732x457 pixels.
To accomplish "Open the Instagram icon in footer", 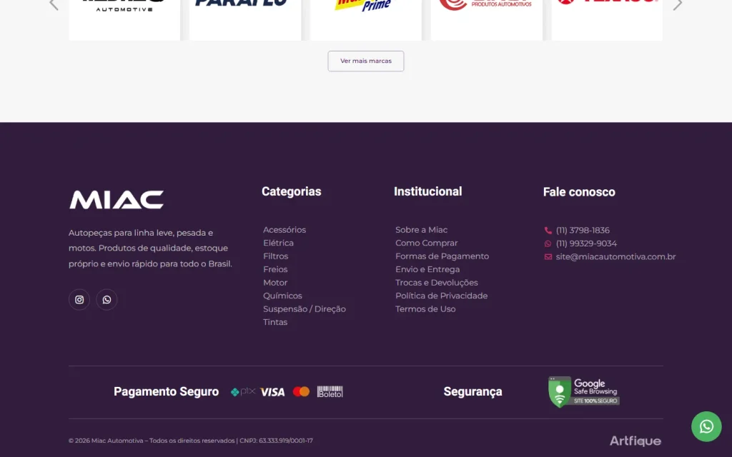I will 79,299.
